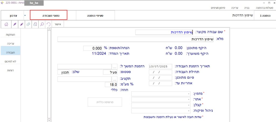Click the home icon in the toolbar

6,24
